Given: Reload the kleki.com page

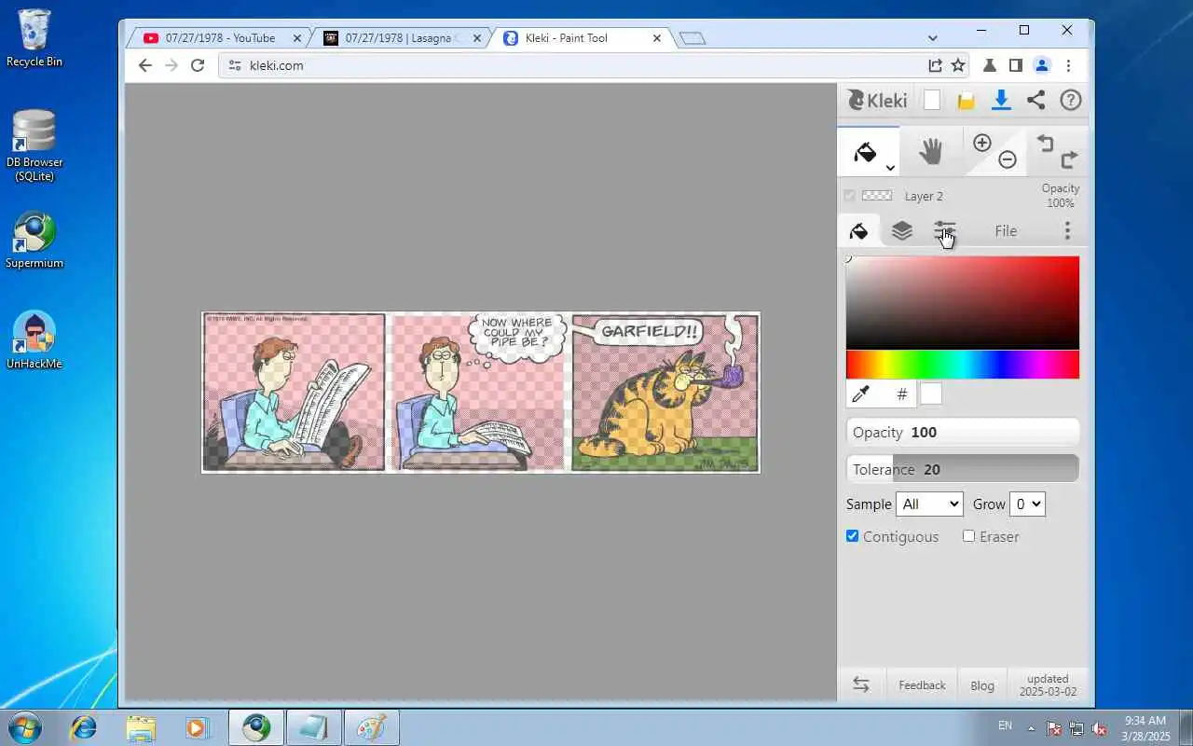Looking at the screenshot, I should (x=198, y=65).
